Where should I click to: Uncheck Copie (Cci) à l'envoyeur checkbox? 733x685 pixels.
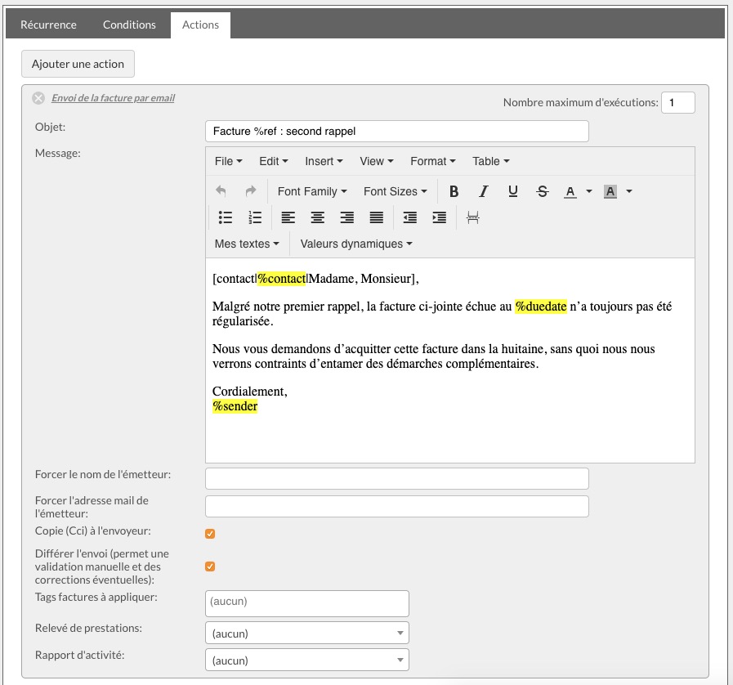click(210, 534)
